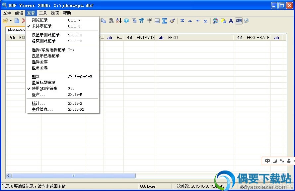Choose 仅显示已选记录 option

[62, 56]
